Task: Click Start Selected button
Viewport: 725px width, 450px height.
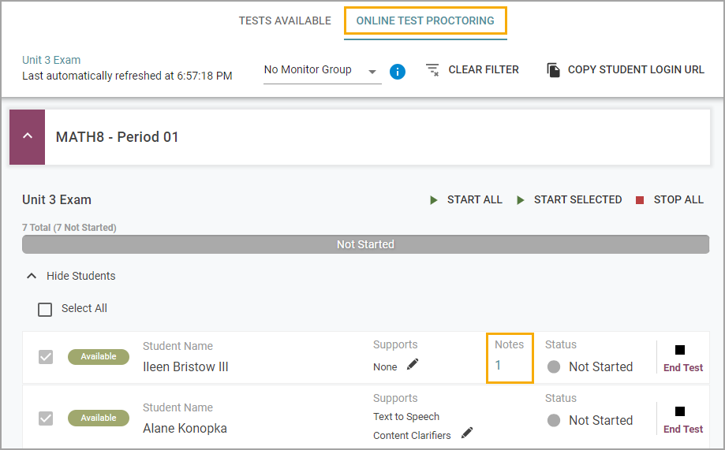Action: click(x=569, y=199)
